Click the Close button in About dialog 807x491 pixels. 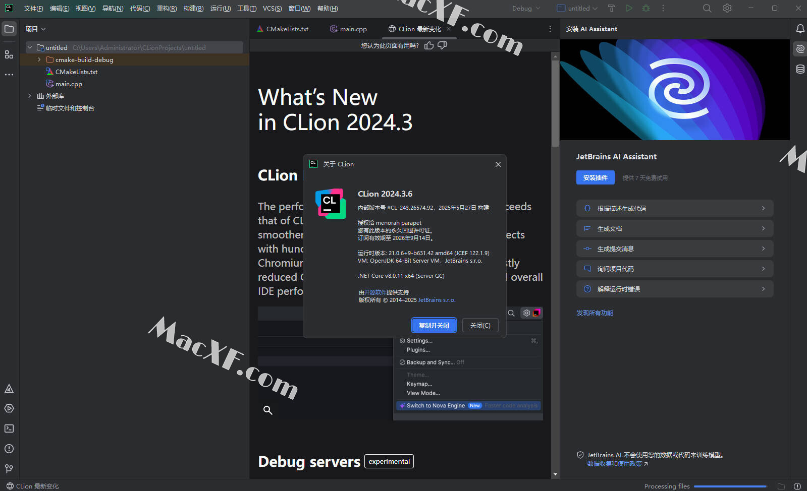pyautogui.click(x=480, y=325)
